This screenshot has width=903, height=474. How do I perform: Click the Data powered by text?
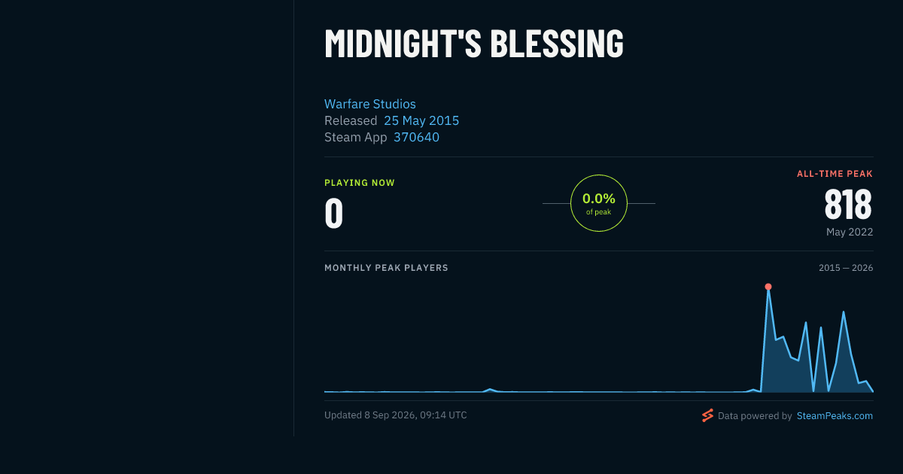click(x=755, y=415)
